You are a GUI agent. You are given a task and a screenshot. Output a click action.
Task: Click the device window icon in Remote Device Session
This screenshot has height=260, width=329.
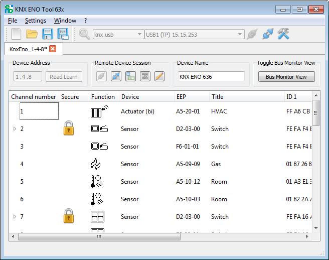point(130,76)
